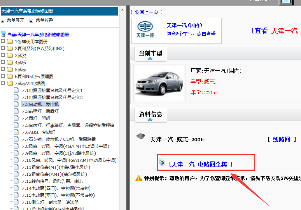
Task: Click 菜单折叠 to collapse menus
Action: (44, 20)
